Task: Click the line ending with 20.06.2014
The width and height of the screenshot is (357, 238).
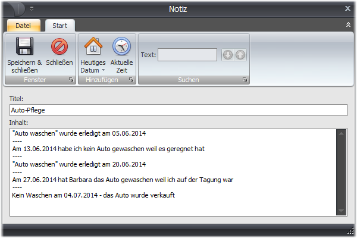Action: coord(79,164)
